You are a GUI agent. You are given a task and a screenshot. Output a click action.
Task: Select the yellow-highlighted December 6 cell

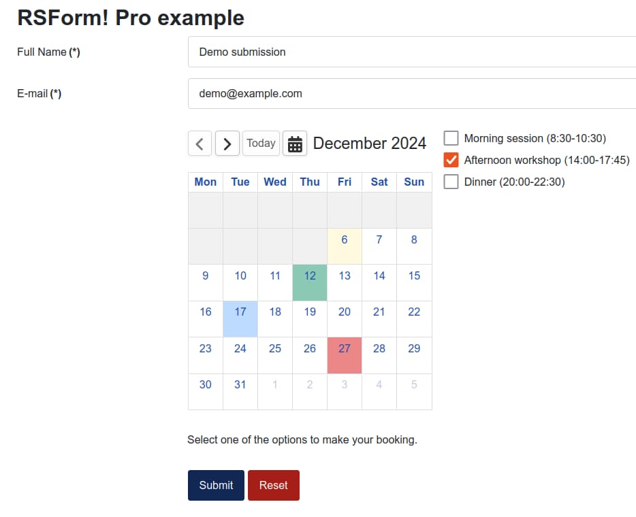coord(345,246)
